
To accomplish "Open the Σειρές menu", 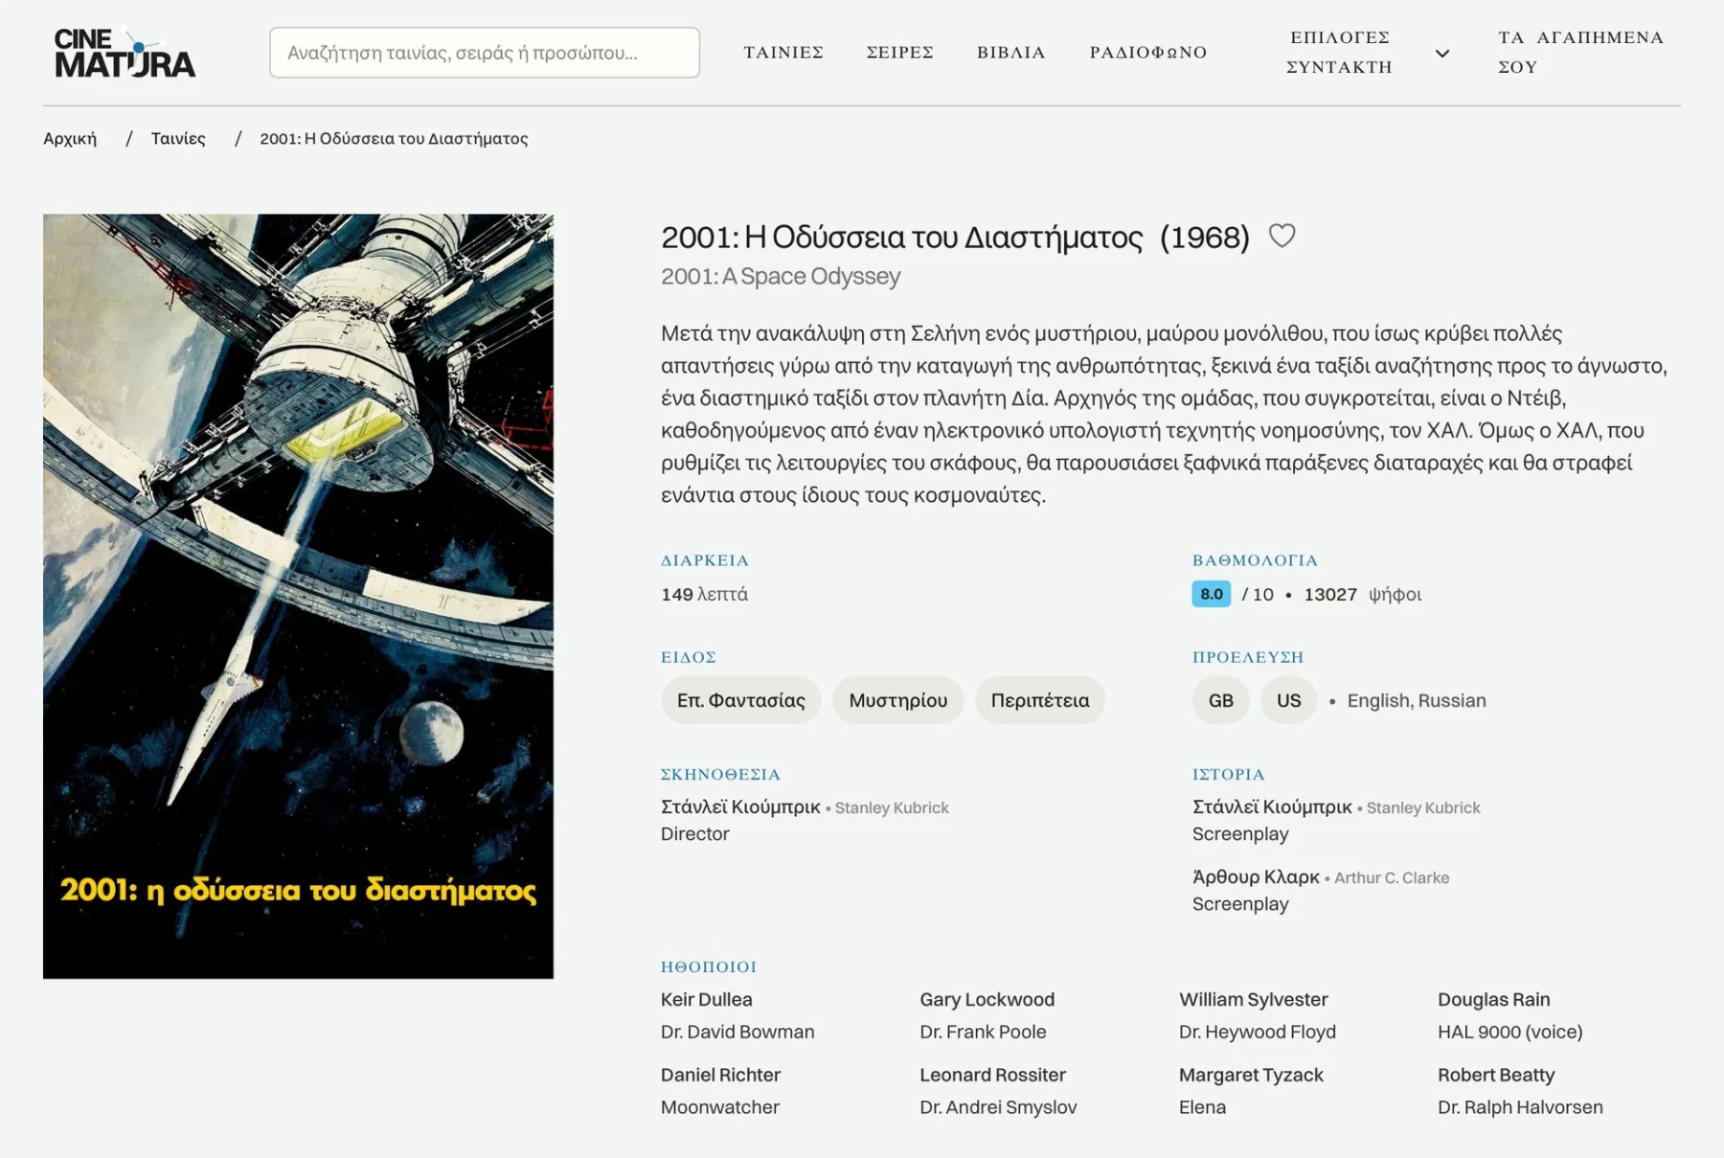I will coord(900,53).
